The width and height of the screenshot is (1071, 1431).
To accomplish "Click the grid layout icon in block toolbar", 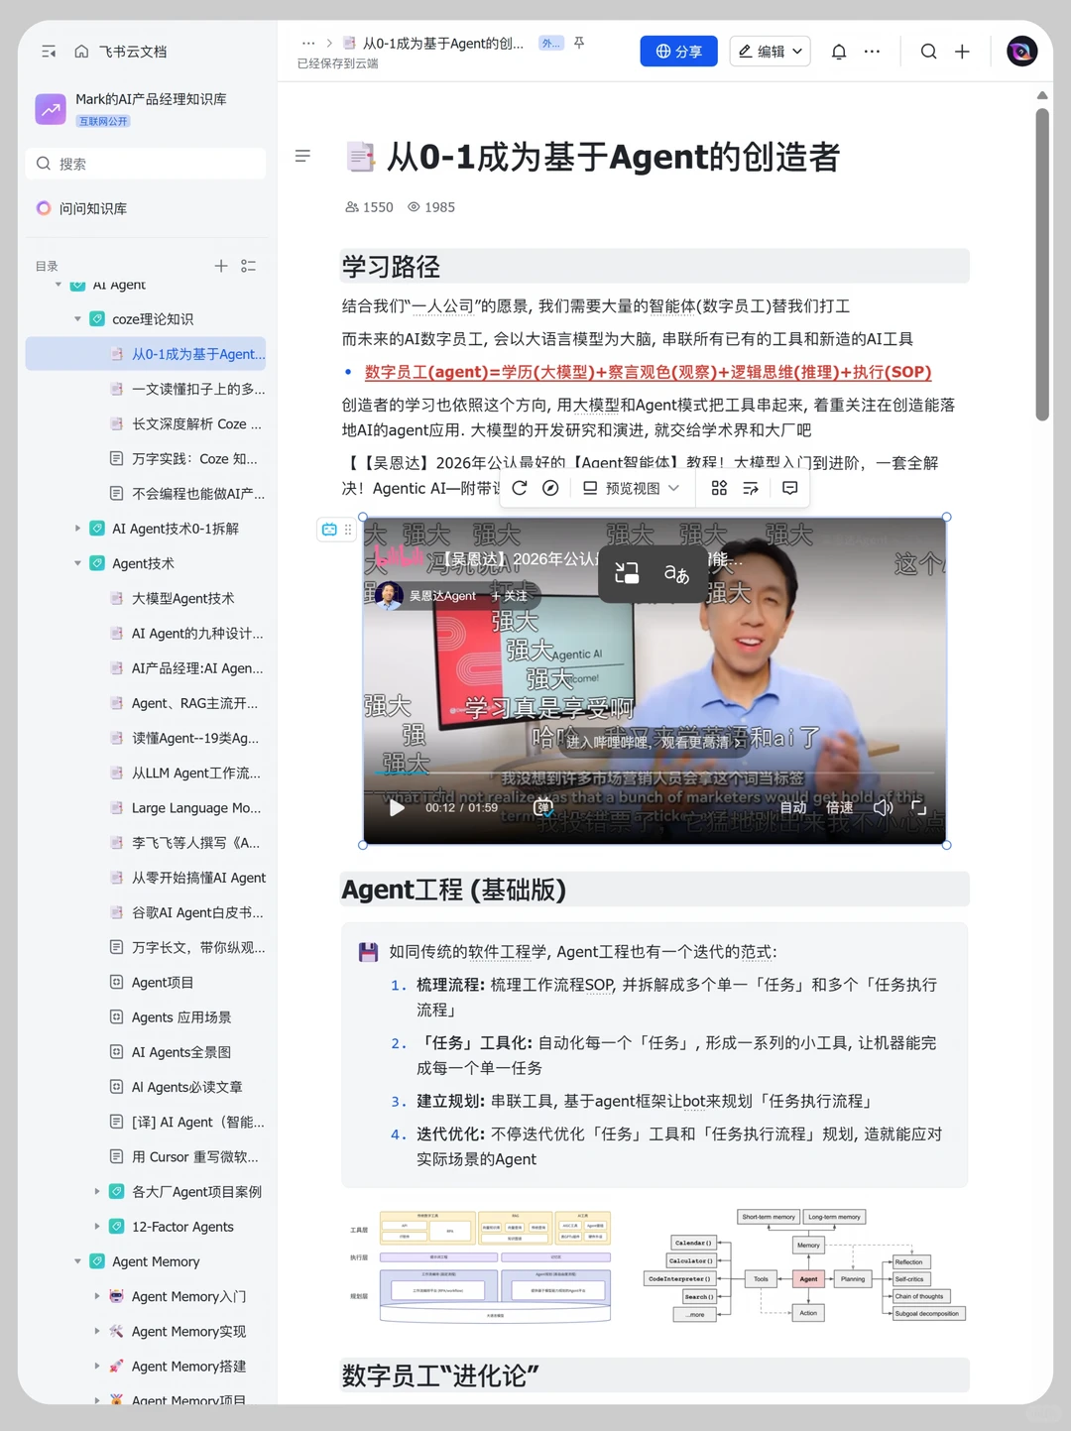I will pyautogui.click(x=719, y=488).
